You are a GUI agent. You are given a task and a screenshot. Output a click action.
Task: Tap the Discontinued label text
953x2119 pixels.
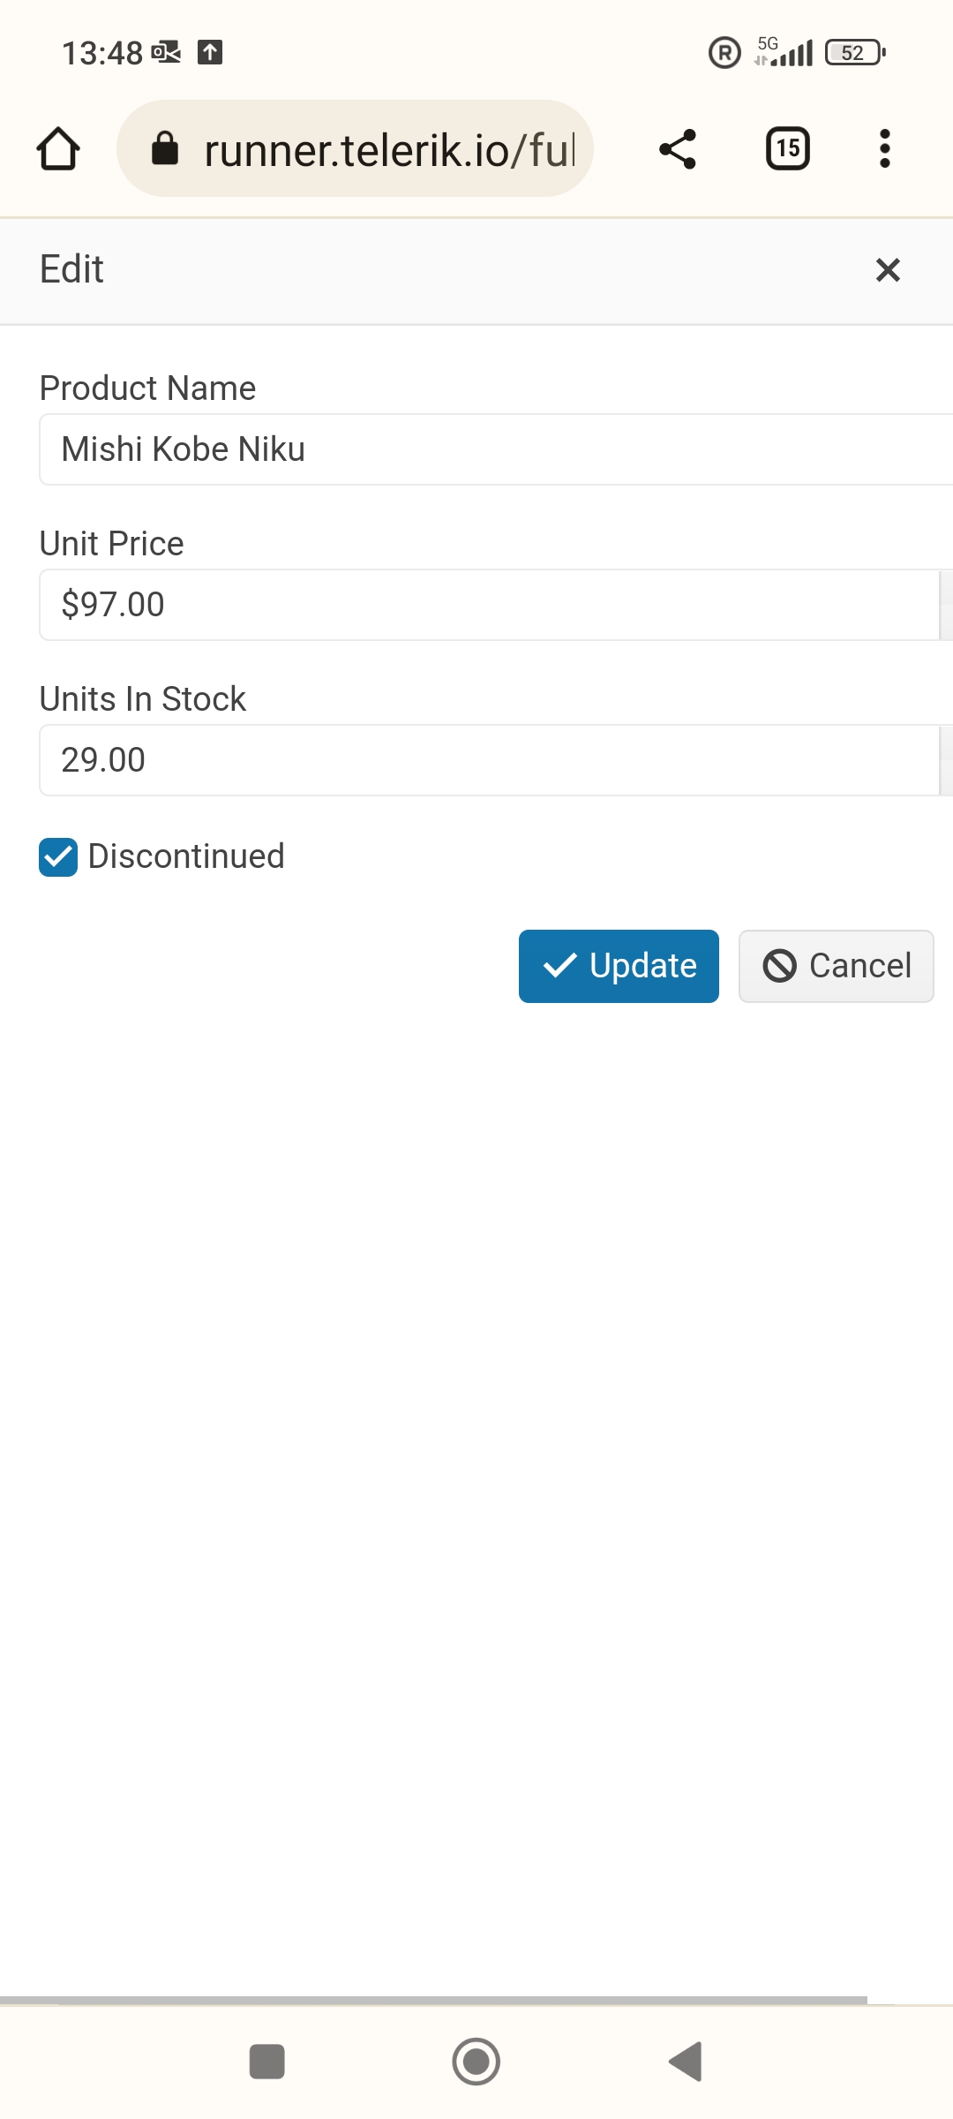(x=186, y=856)
